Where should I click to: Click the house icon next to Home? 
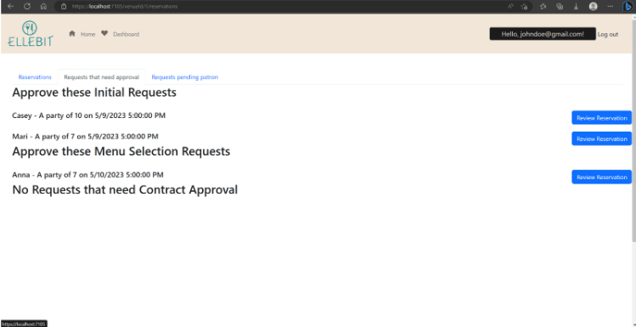[72, 34]
